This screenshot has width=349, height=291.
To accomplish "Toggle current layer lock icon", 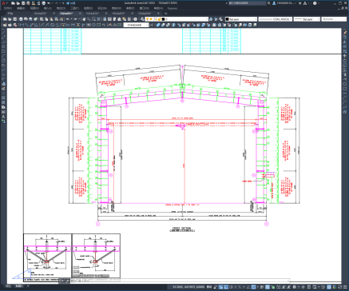I will [x=159, y=19].
